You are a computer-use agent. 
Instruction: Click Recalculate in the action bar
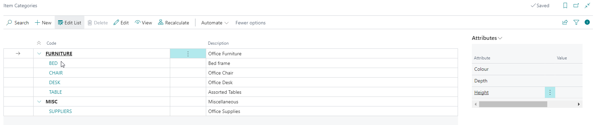pos(174,23)
